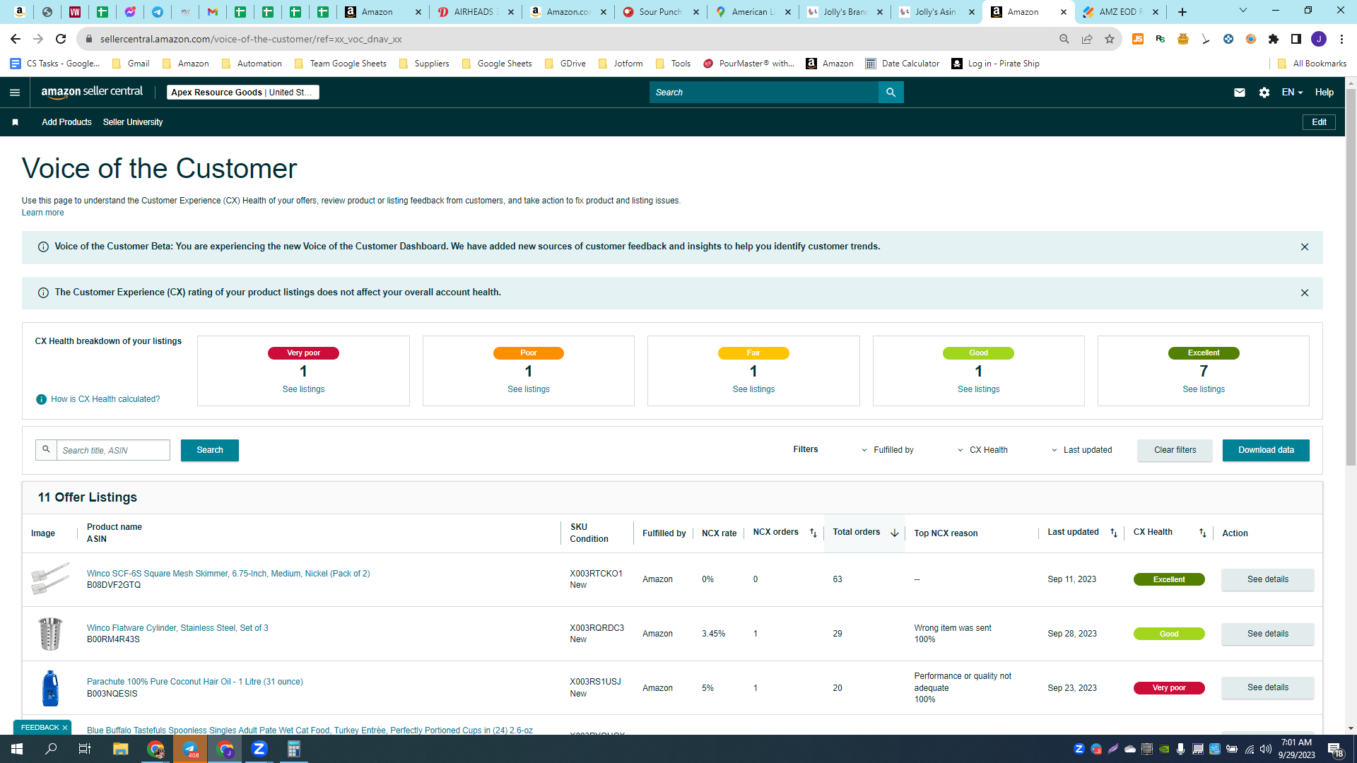Dismiss the Voice of the Customer Beta banner
Viewport: 1357px width, 763px height.
pos(1305,247)
